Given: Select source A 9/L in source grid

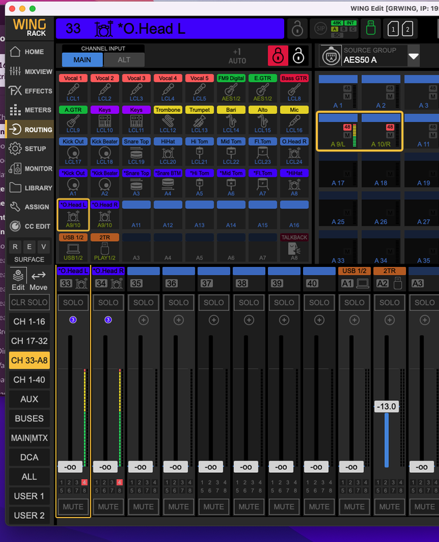Looking at the screenshot, I should (338, 131).
